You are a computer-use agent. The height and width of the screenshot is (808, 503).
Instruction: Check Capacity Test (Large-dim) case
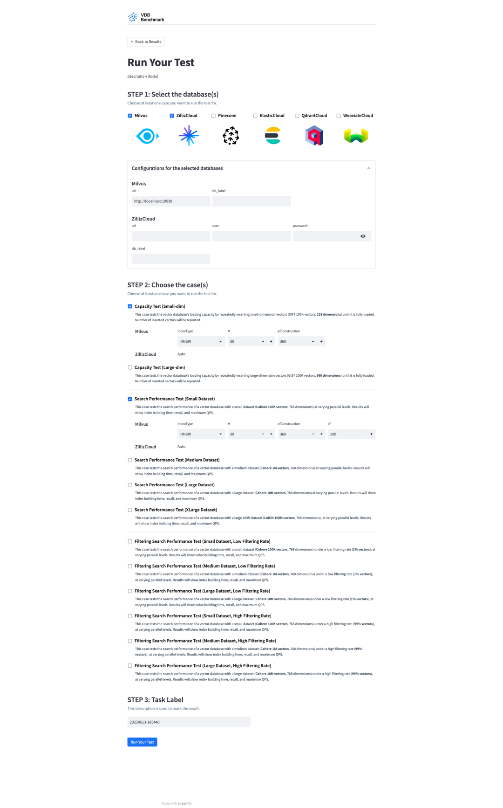(130, 367)
